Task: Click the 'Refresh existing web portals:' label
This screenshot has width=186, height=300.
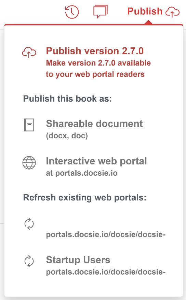Action: pyautogui.click(x=85, y=197)
